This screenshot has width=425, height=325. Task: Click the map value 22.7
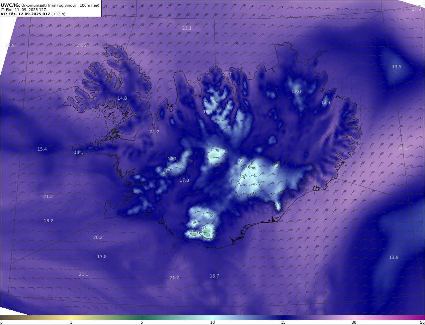pyautogui.click(x=227, y=74)
